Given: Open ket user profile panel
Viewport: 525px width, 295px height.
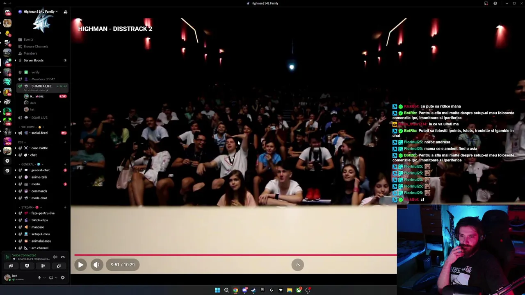Looking at the screenshot, I should tap(19, 277).
